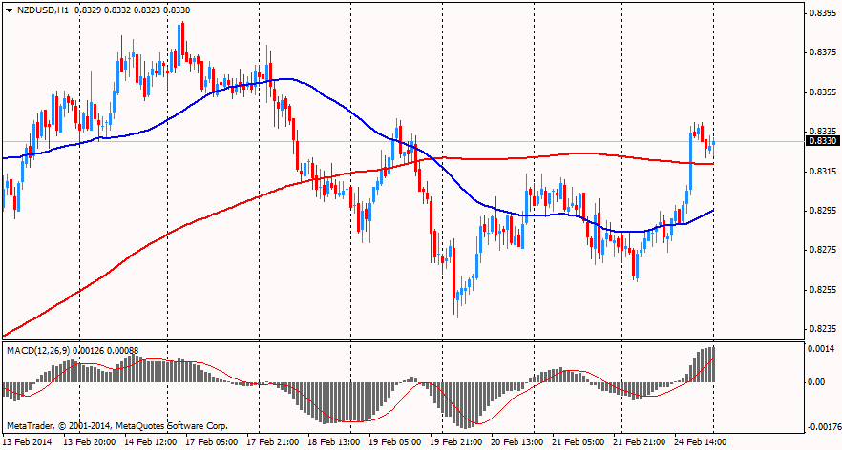
Task: Click the 17 Feb 21:00 time label
Action: click(x=272, y=442)
